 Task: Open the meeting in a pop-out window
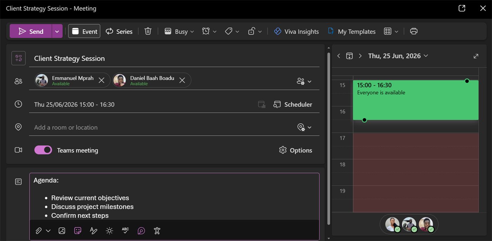(462, 8)
